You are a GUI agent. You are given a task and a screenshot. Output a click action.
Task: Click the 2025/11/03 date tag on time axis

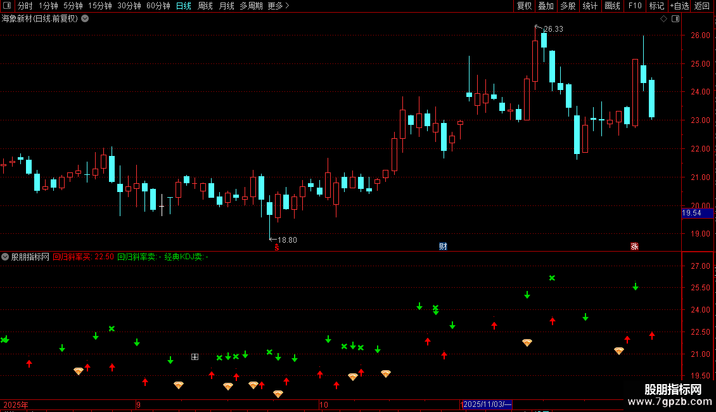pyautogui.click(x=487, y=404)
